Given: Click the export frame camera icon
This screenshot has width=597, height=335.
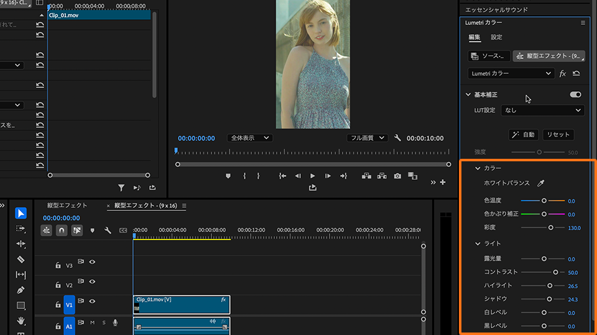Looking at the screenshot, I should tap(397, 176).
